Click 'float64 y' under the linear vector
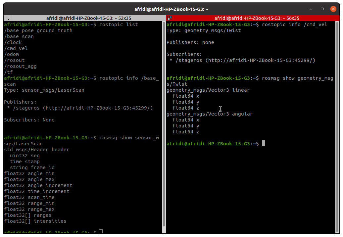 tap(186, 102)
